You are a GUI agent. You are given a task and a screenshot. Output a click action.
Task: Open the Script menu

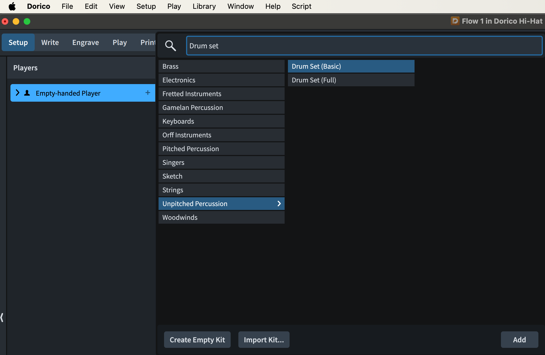[x=301, y=6]
